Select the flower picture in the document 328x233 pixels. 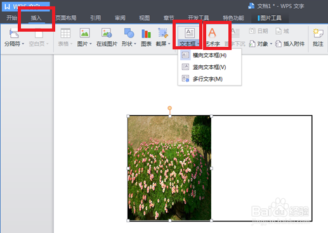coord(169,168)
